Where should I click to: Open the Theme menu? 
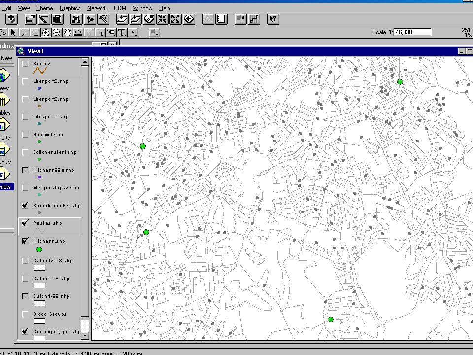click(x=45, y=8)
